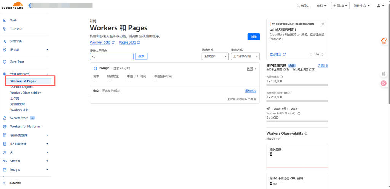Image resolution: width=390 pixels, height=189 pixels.
Task: Open the Pages 文档 link
Action: pyautogui.click(x=129, y=43)
